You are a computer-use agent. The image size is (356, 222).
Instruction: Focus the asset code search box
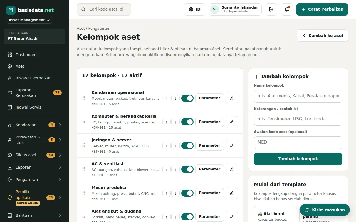pyautogui.click(x=104, y=9)
